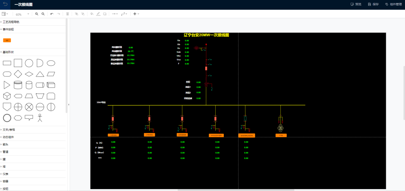The height and width of the screenshot is (191, 405).
Task: Select the diamond shape in basic shapes
Action: tap(18, 74)
